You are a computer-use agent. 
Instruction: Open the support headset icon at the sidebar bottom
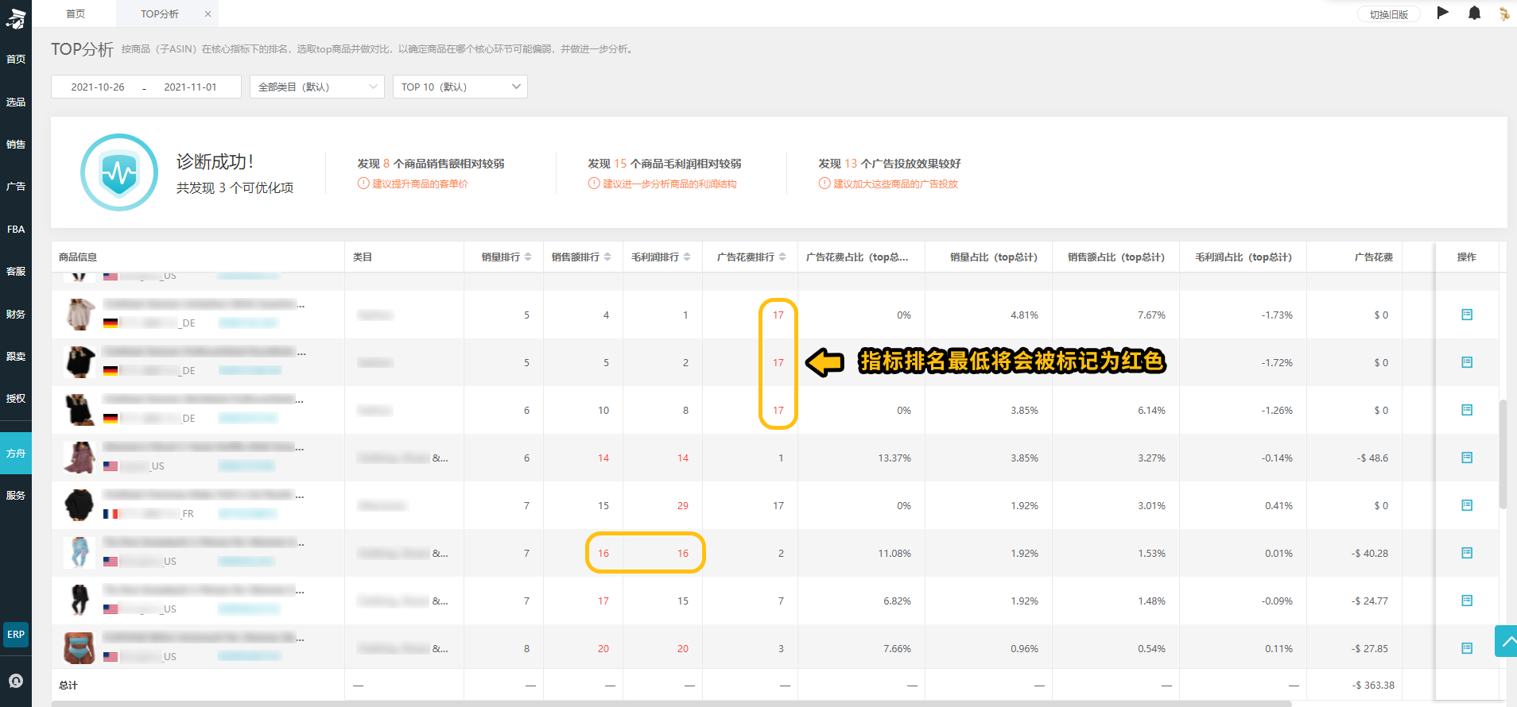tap(16, 681)
